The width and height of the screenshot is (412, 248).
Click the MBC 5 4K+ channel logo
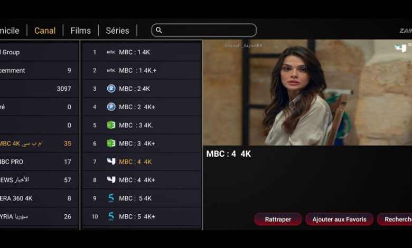click(111, 216)
